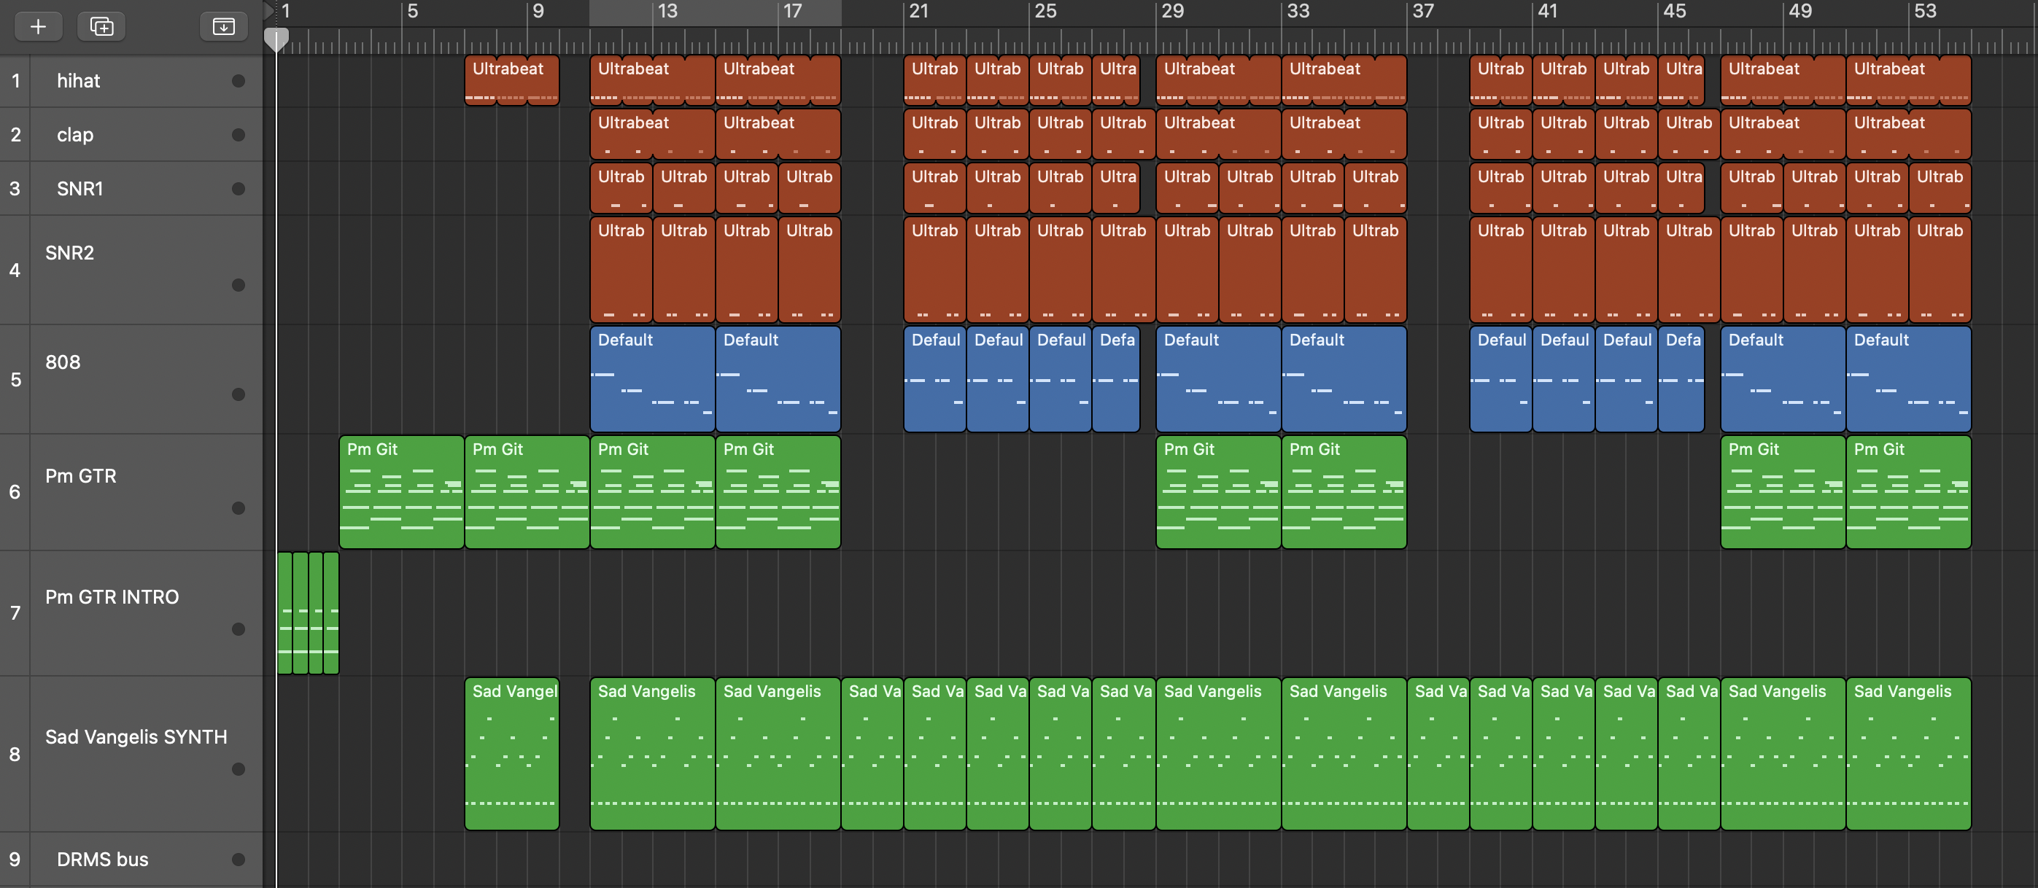Click the playhead handle at bar 1
The width and height of the screenshot is (2038, 888).
tap(276, 38)
